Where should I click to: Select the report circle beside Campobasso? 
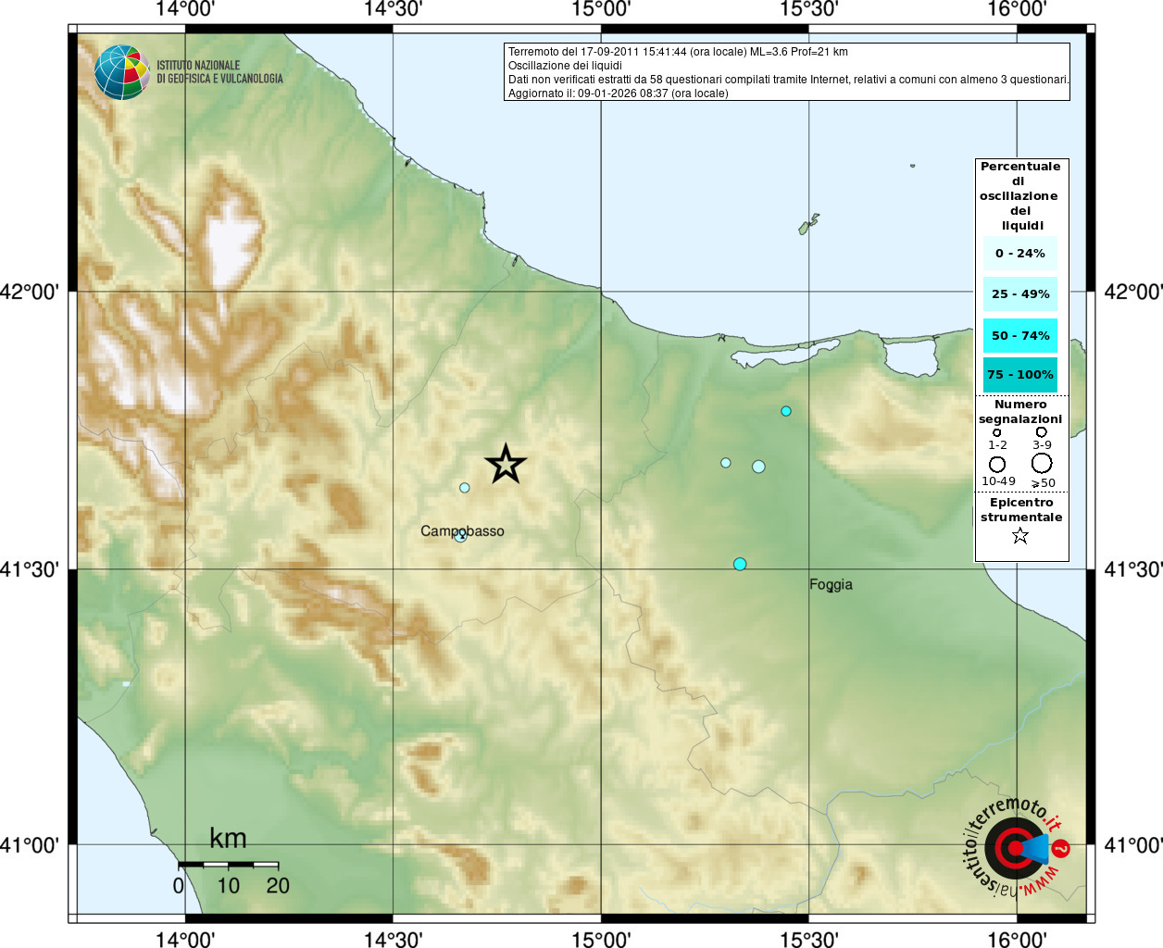pos(460,535)
